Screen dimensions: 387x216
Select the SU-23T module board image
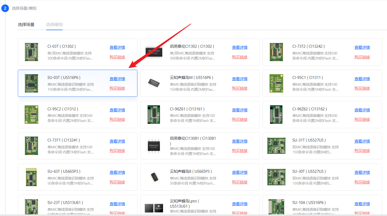[x=31, y=207]
